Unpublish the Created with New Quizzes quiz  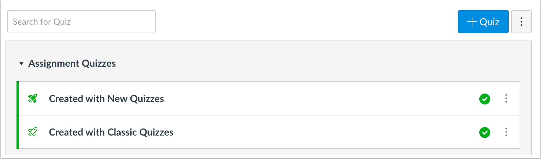[x=485, y=99]
